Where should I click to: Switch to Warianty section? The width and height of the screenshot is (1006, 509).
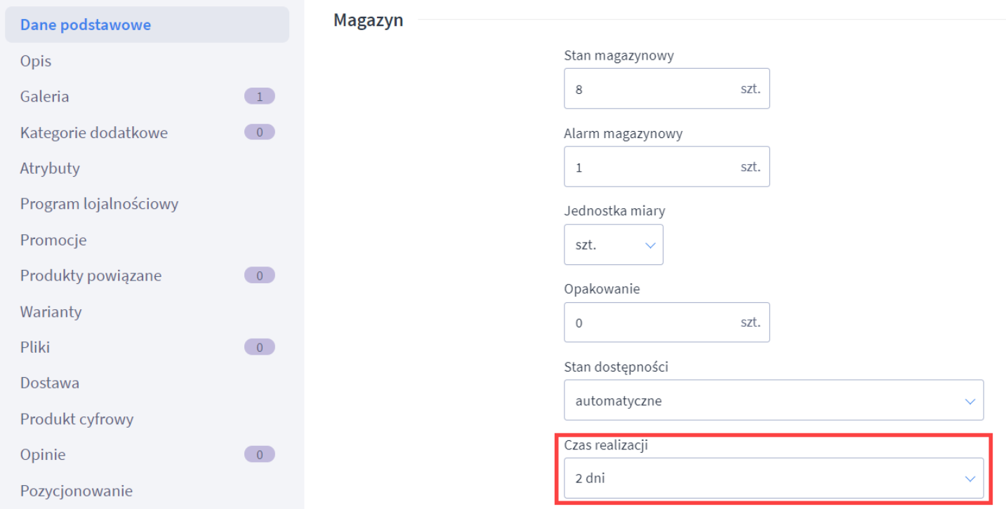(51, 311)
